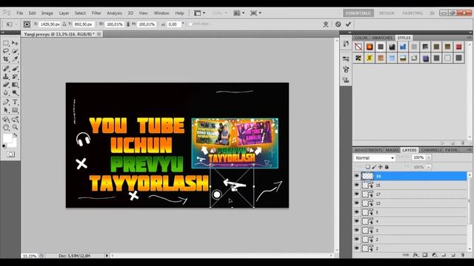
Task: Toggle Quick Mask mode
Action: pos(10,154)
